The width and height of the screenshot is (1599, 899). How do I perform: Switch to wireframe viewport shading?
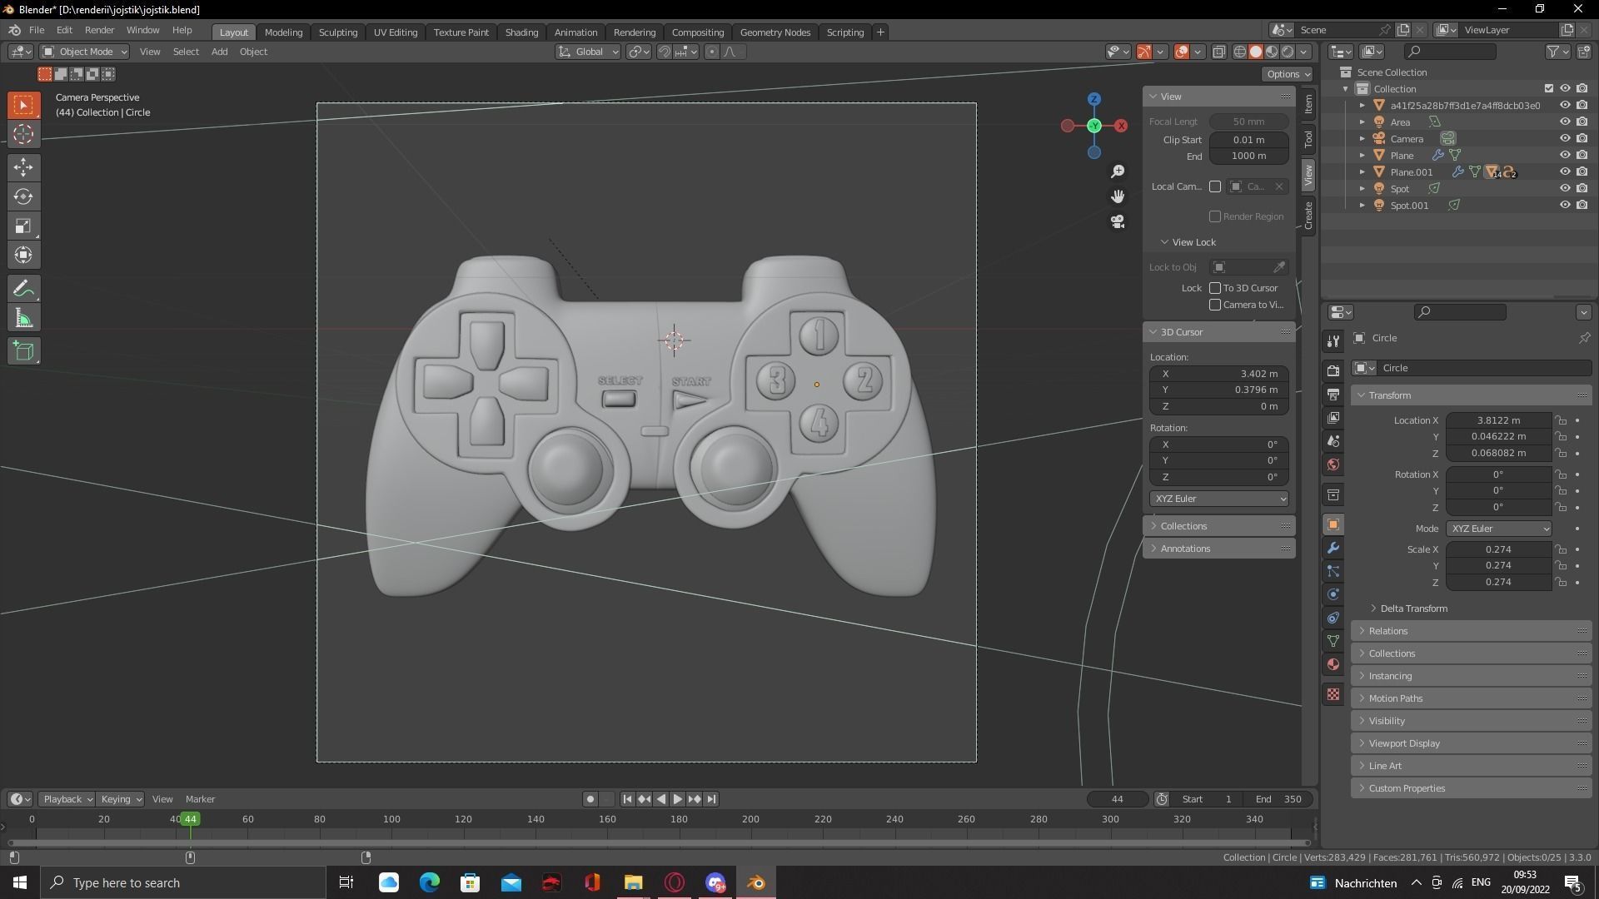[1240, 52]
